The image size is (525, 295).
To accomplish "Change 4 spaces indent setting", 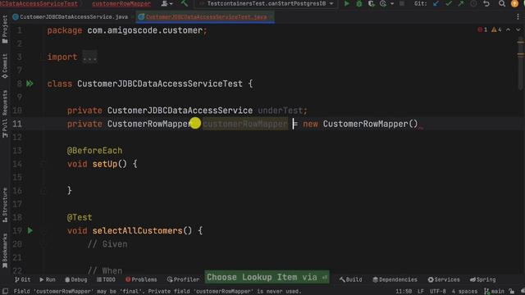I will pyautogui.click(x=464, y=292).
